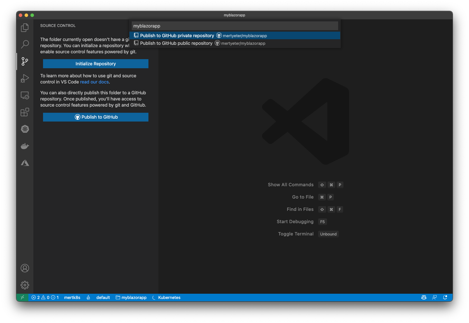Select Publish to GitHub public repository

[235, 43]
